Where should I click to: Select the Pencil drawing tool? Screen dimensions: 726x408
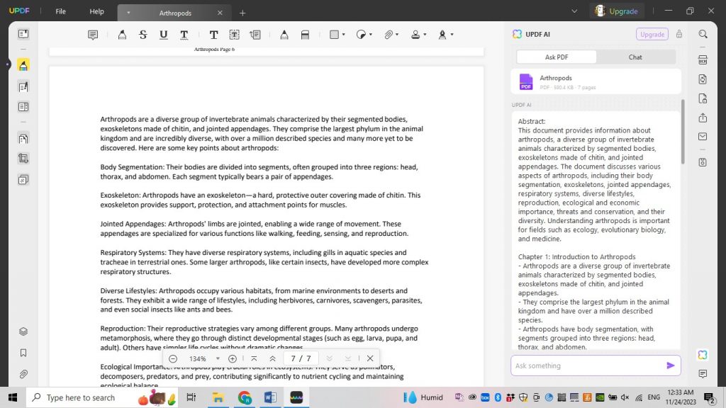point(283,34)
